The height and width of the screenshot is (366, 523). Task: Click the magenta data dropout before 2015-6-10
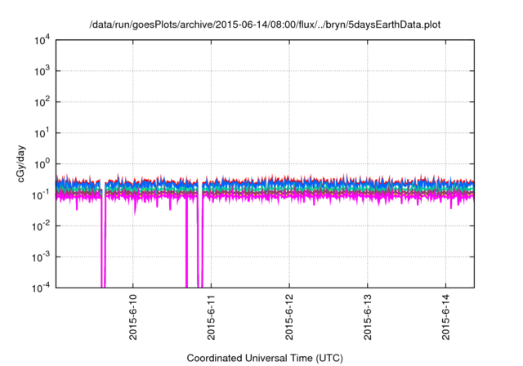coord(104,240)
